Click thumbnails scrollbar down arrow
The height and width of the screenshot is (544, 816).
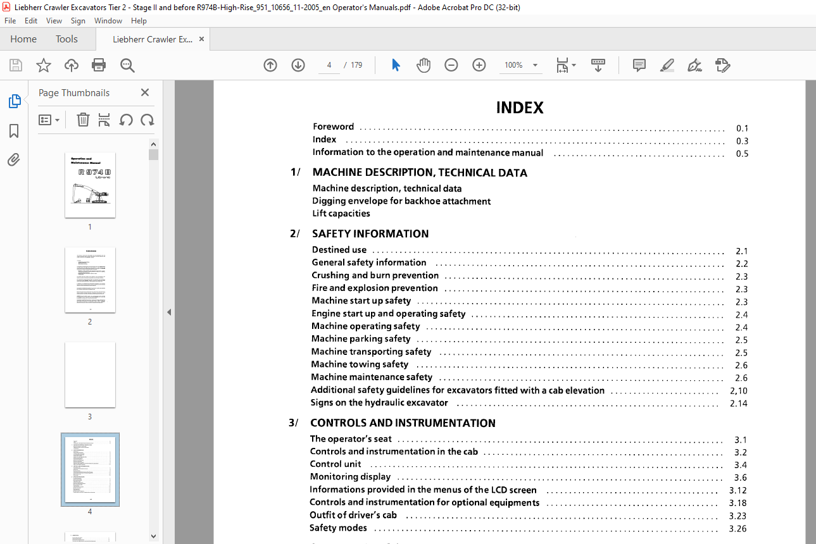pyautogui.click(x=153, y=536)
